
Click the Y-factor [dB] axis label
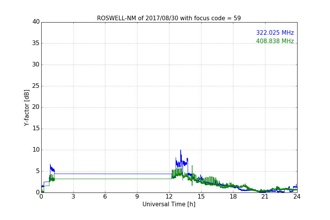click(x=27, y=108)
